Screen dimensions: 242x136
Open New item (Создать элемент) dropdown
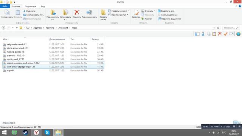tap(118, 11)
